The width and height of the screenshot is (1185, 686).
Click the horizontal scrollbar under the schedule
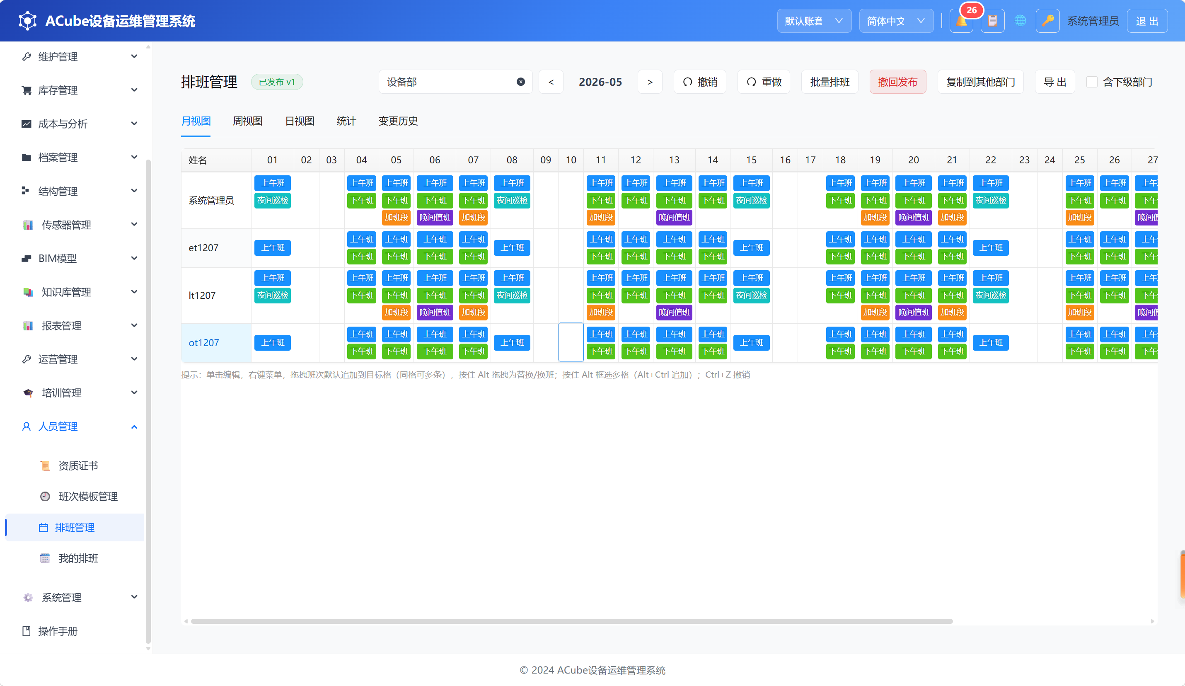(x=572, y=621)
